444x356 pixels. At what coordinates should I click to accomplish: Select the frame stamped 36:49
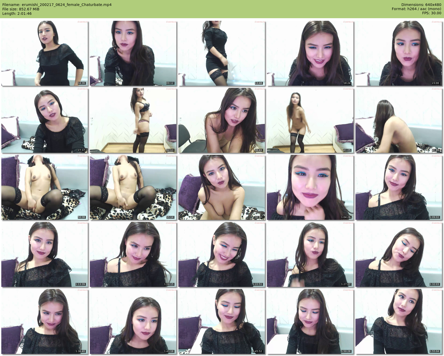point(222,120)
